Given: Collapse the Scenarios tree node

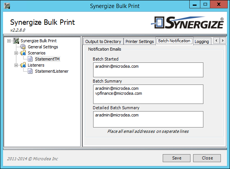Looking at the screenshot, I should coord(16,53).
